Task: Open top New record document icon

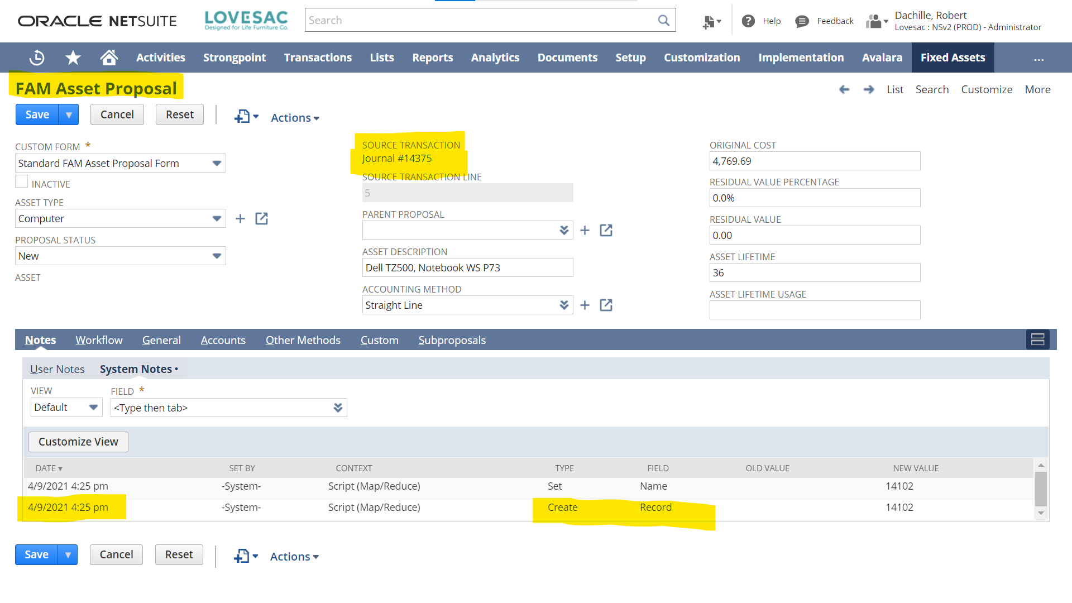Action: click(246, 117)
